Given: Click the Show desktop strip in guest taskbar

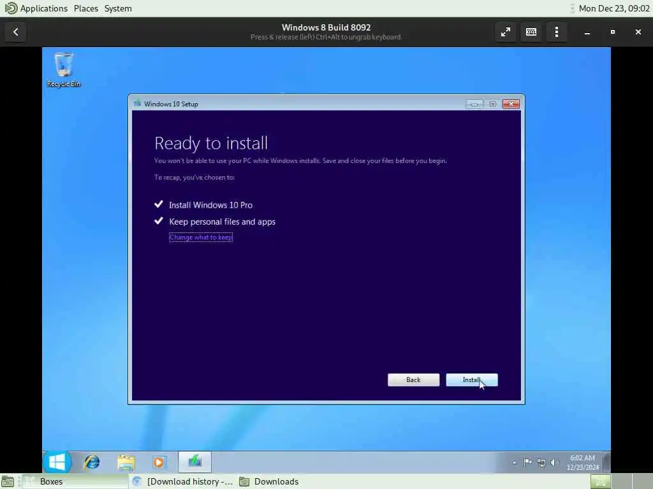Looking at the screenshot, I should click(x=607, y=462).
